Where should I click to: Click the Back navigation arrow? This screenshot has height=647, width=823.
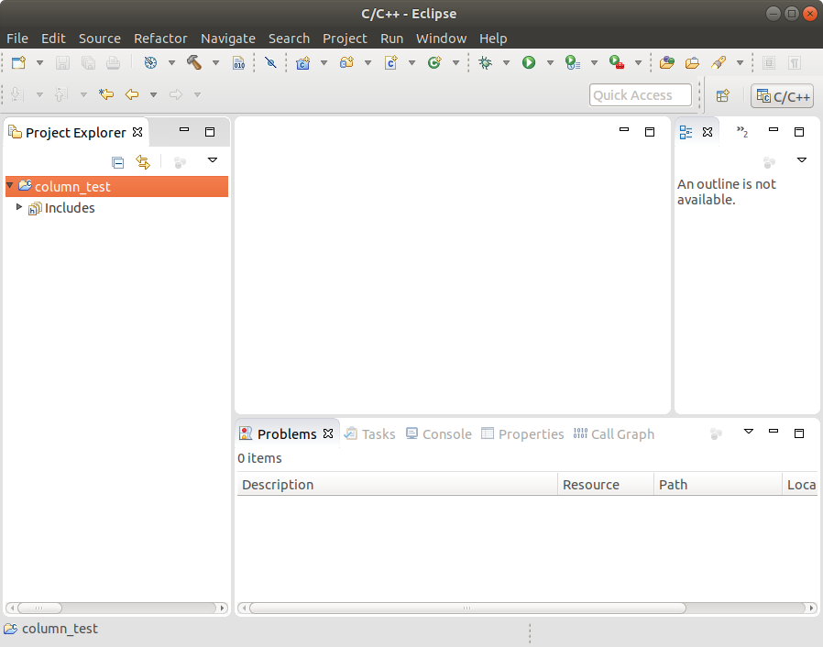pos(132,94)
